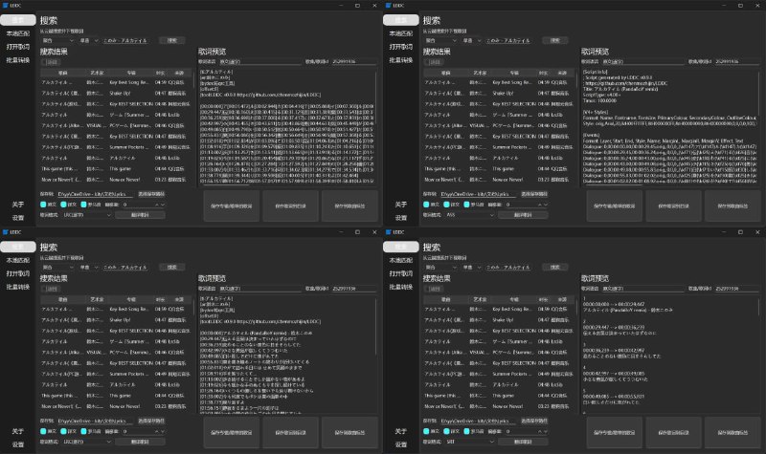
Task: Click the LDDC app icon in top-left window title bar
Action: (6, 6)
